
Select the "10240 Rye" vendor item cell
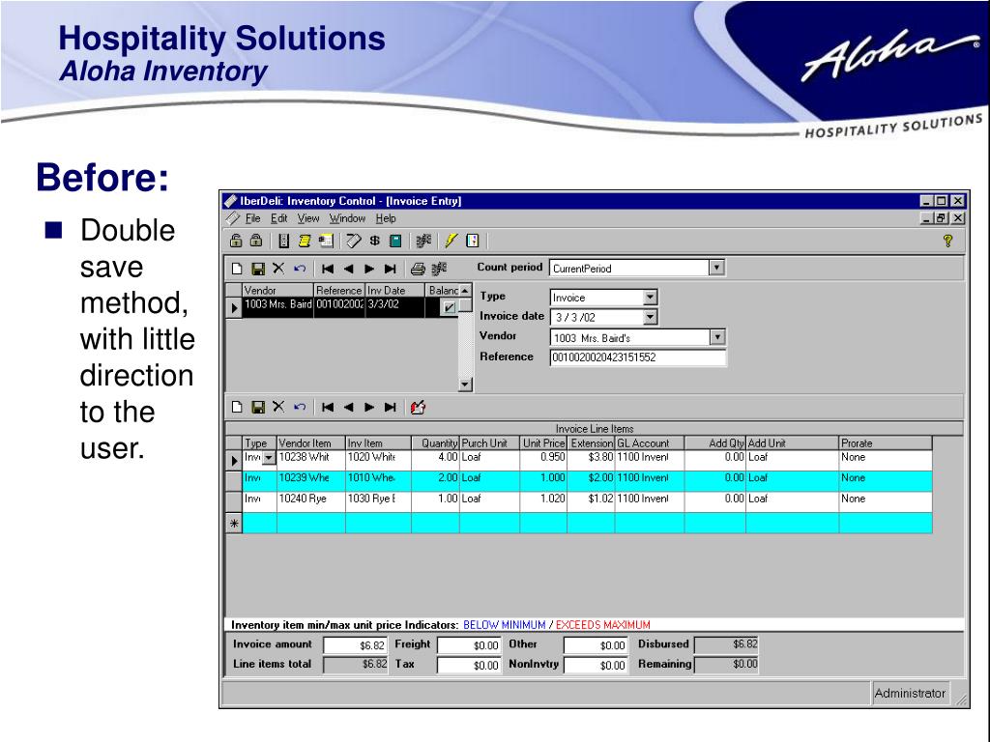pos(310,499)
